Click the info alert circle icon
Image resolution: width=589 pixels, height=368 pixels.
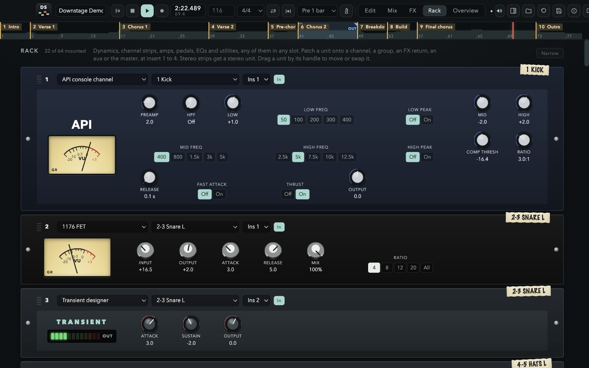[x=574, y=11]
